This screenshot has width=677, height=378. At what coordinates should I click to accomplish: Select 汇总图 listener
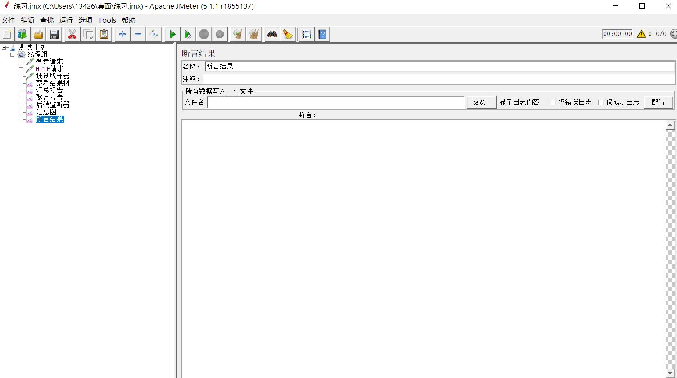pyautogui.click(x=46, y=112)
